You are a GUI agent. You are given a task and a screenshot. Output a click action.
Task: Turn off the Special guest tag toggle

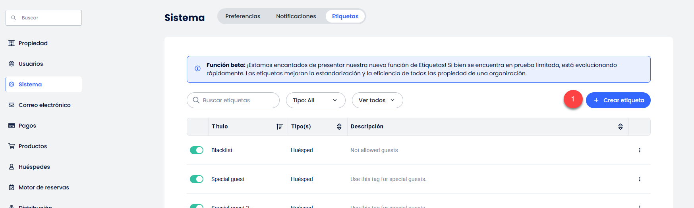(x=197, y=179)
